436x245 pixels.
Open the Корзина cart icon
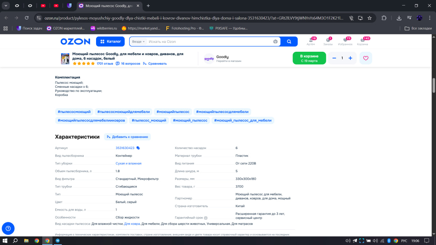coord(362,41)
